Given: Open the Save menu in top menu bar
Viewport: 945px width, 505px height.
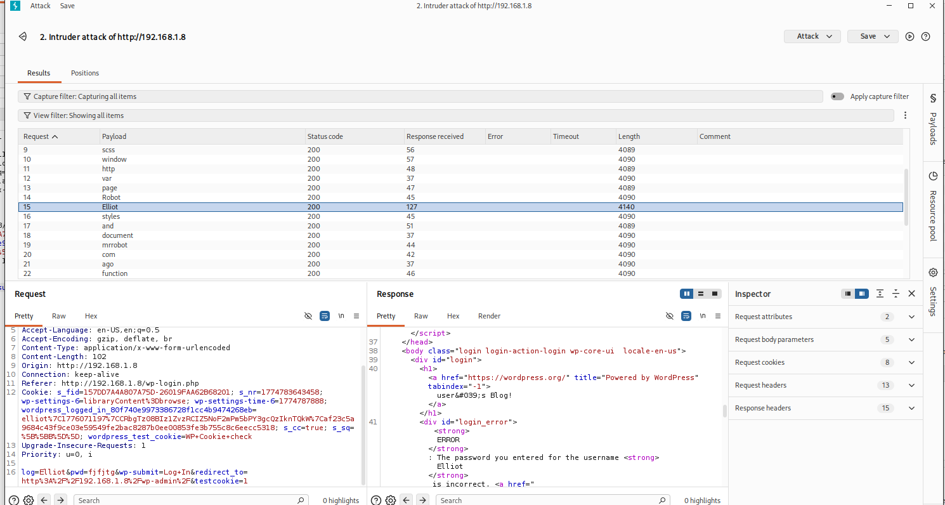Looking at the screenshot, I should 67,6.
